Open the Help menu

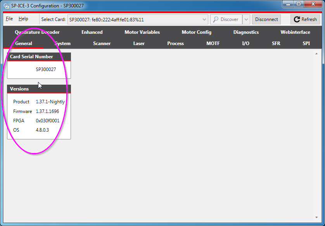coord(23,19)
